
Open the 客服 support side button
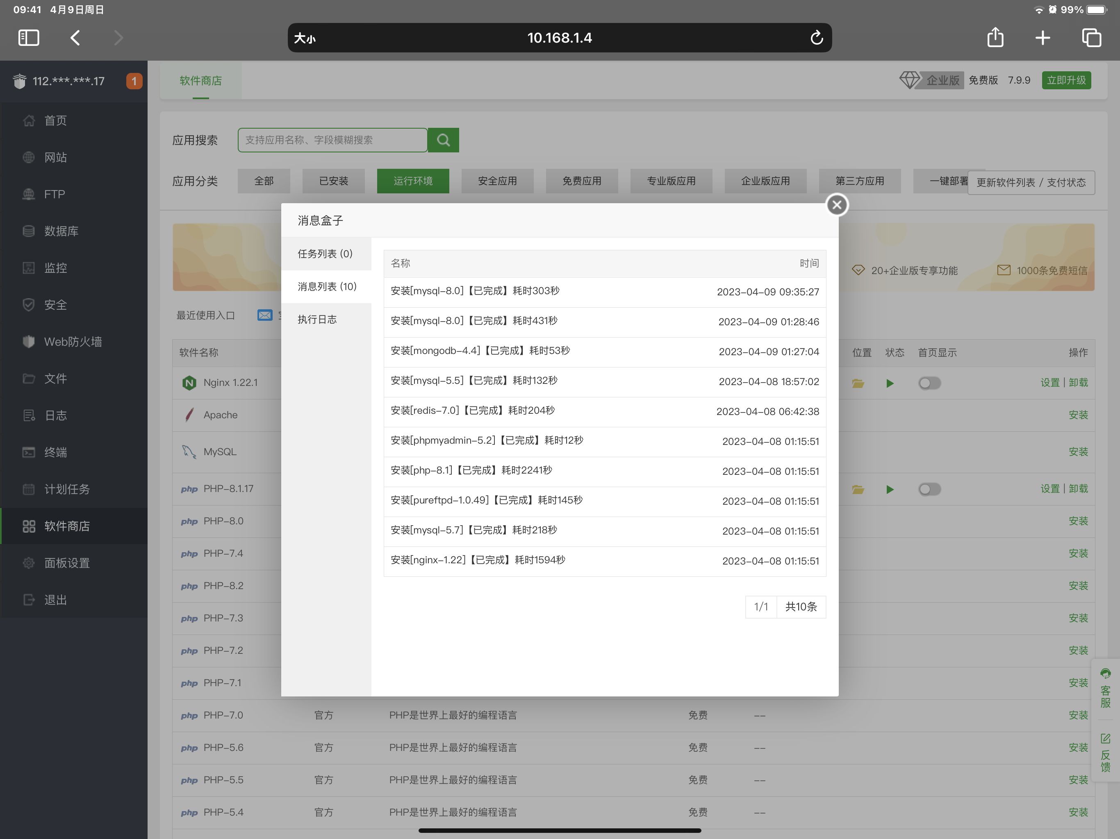tap(1105, 688)
